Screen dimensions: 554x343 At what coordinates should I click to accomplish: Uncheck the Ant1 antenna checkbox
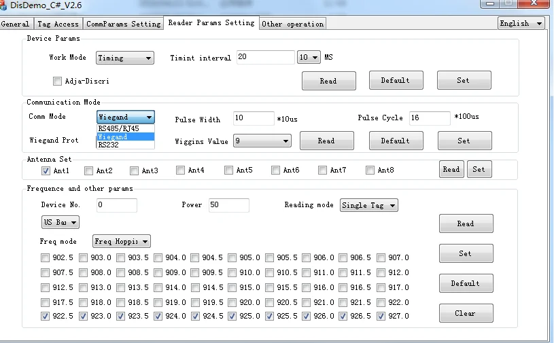46,170
